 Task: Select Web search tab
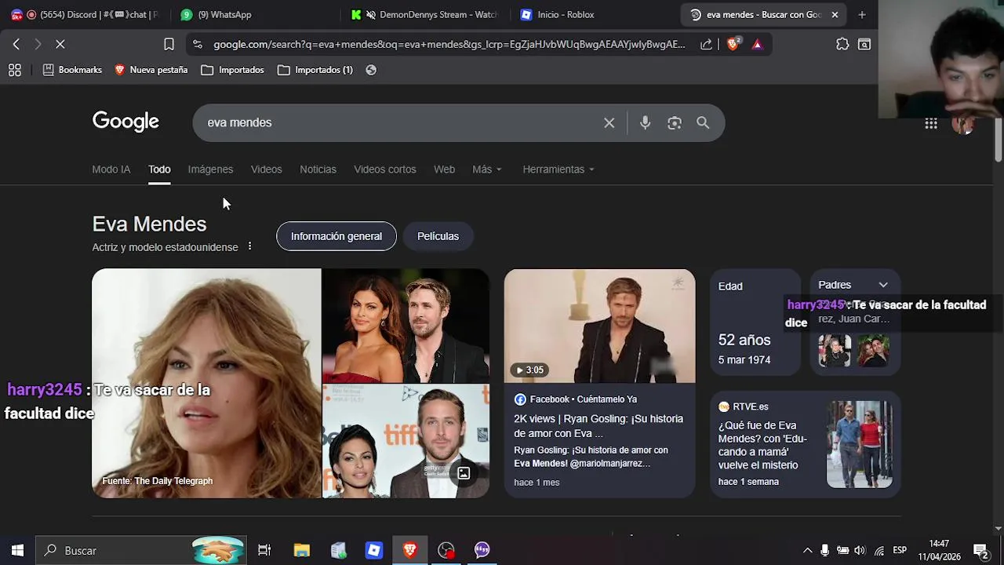click(444, 169)
